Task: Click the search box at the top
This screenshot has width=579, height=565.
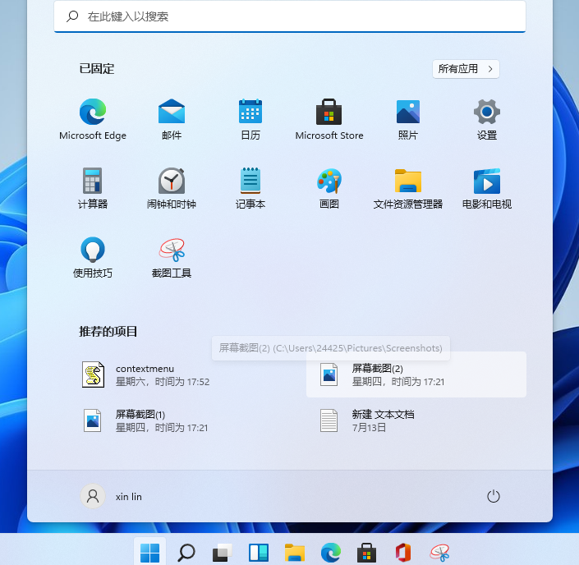Action: point(289,16)
